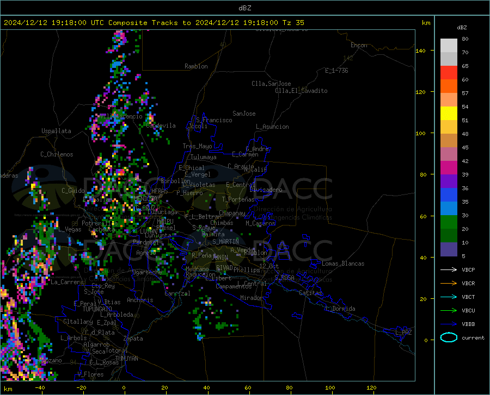
Task: Pick the magenta 39–42 dBZ color band
Action: [449, 168]
